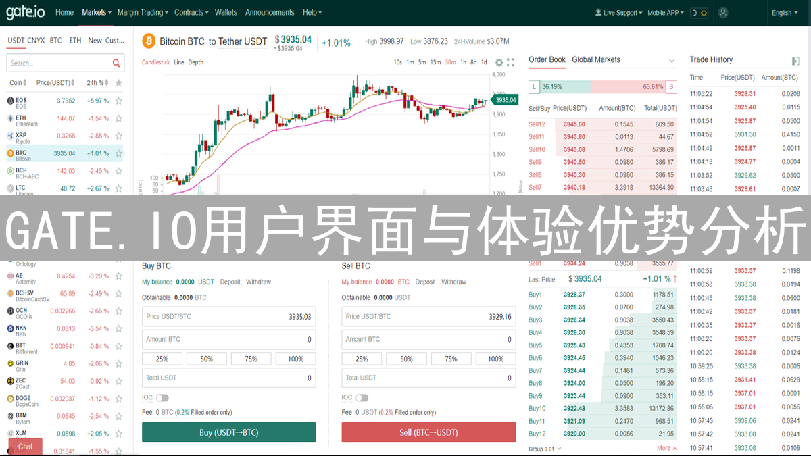Select the 15m chart interval
The image size is (811, 456).
tap(435, 62)
